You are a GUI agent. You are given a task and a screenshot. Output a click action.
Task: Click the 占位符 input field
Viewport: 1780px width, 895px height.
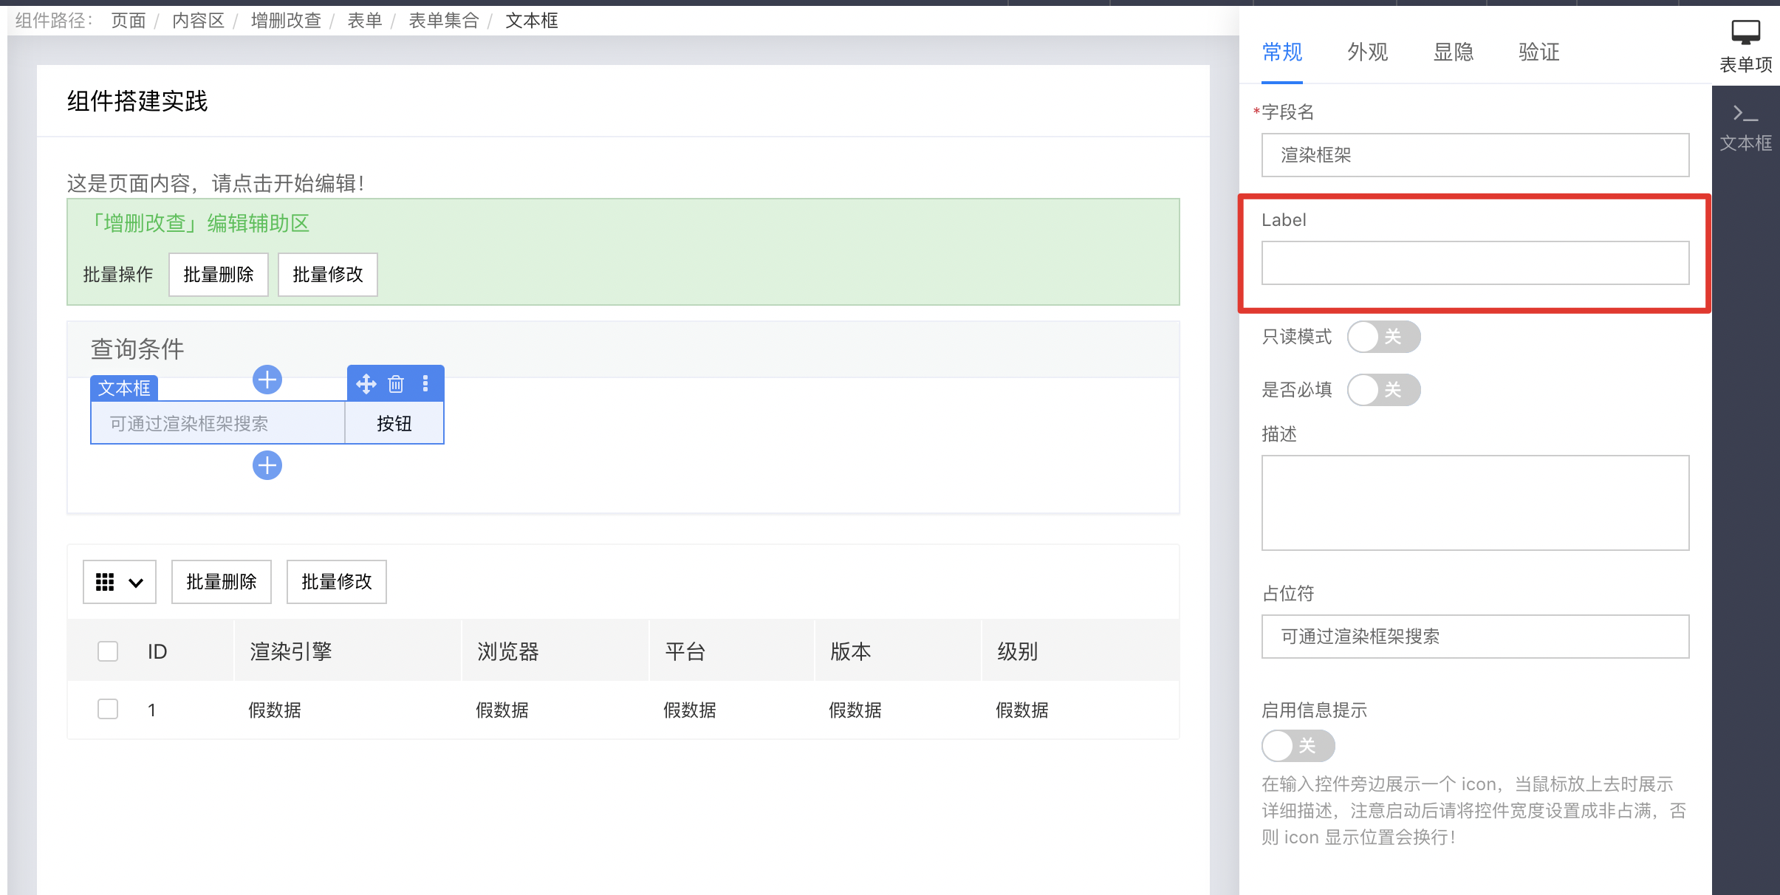tap(1475, 637)
